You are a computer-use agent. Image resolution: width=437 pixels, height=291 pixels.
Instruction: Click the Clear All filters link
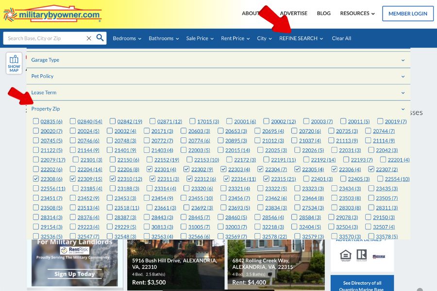341,38
